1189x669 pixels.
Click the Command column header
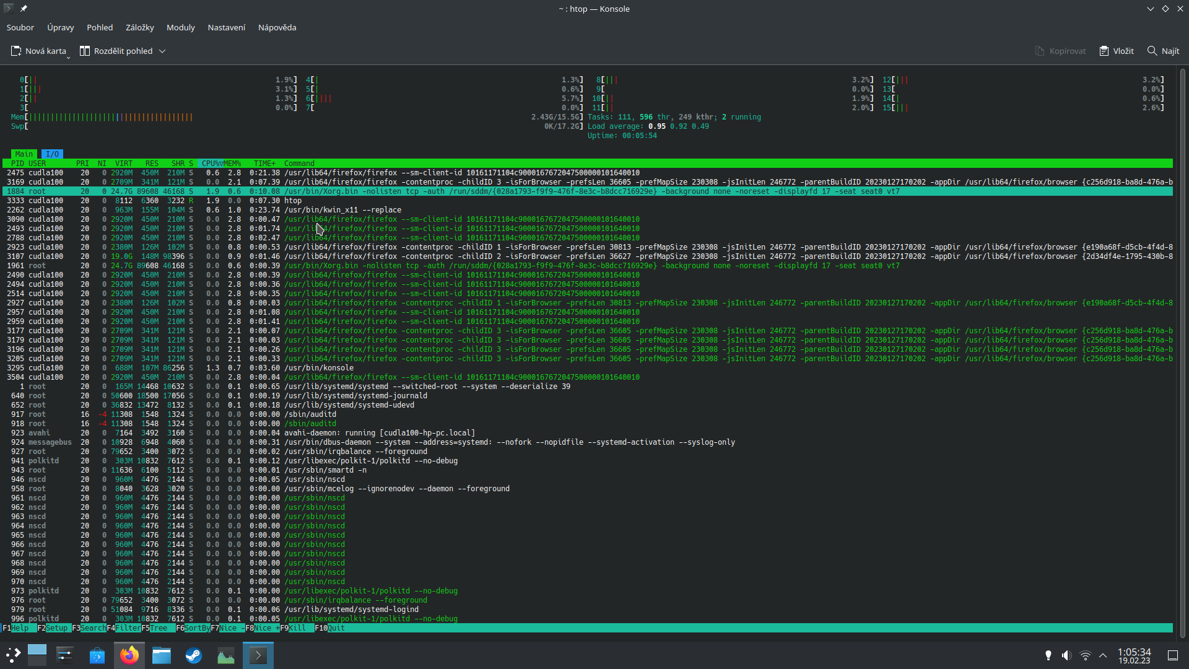[299, 164]
